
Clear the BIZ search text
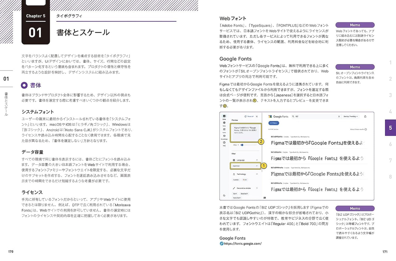pyautogui.click(x=339, y=117)
